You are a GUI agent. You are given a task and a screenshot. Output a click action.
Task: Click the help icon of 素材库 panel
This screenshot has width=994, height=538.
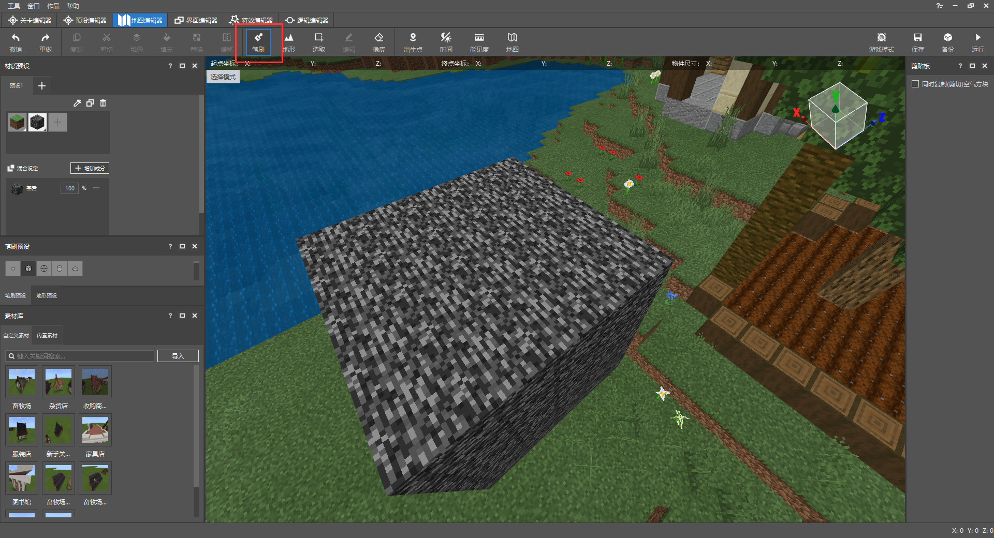coord(170,316)
